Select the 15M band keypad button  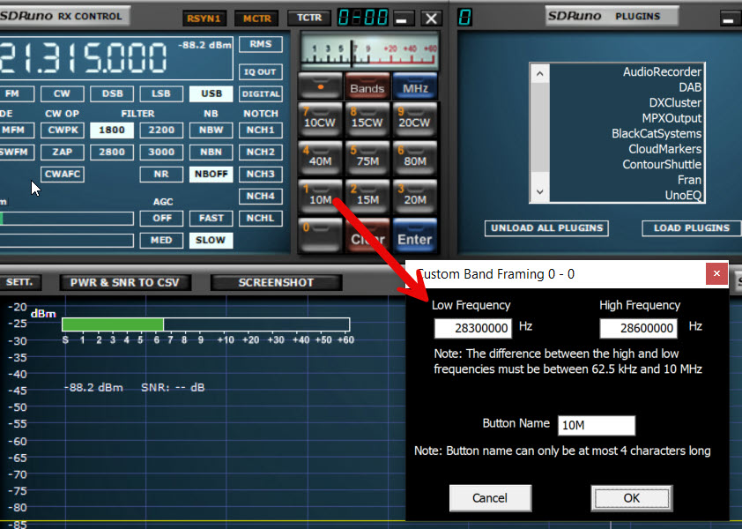tap(367, 196)
